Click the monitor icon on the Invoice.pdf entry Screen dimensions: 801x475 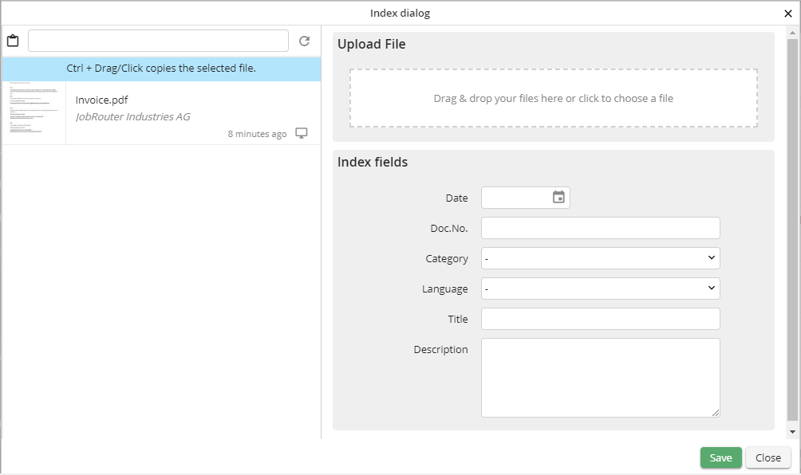pyautogui.click(x=302, y=133)
